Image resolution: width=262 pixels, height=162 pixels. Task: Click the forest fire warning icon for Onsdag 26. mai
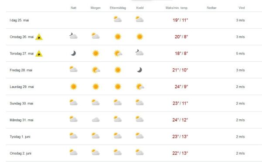(39, 37)
